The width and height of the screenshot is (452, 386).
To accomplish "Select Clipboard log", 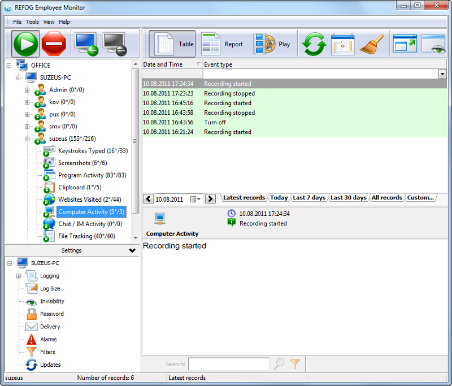I will (80, 188).
